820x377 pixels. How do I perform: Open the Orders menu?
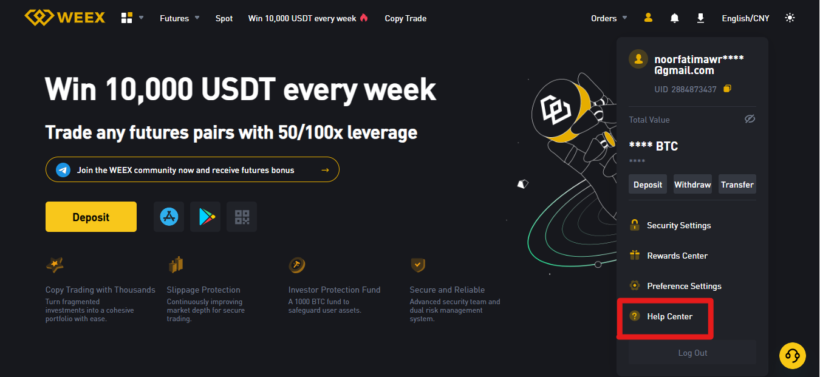click(x=604, y=18)
